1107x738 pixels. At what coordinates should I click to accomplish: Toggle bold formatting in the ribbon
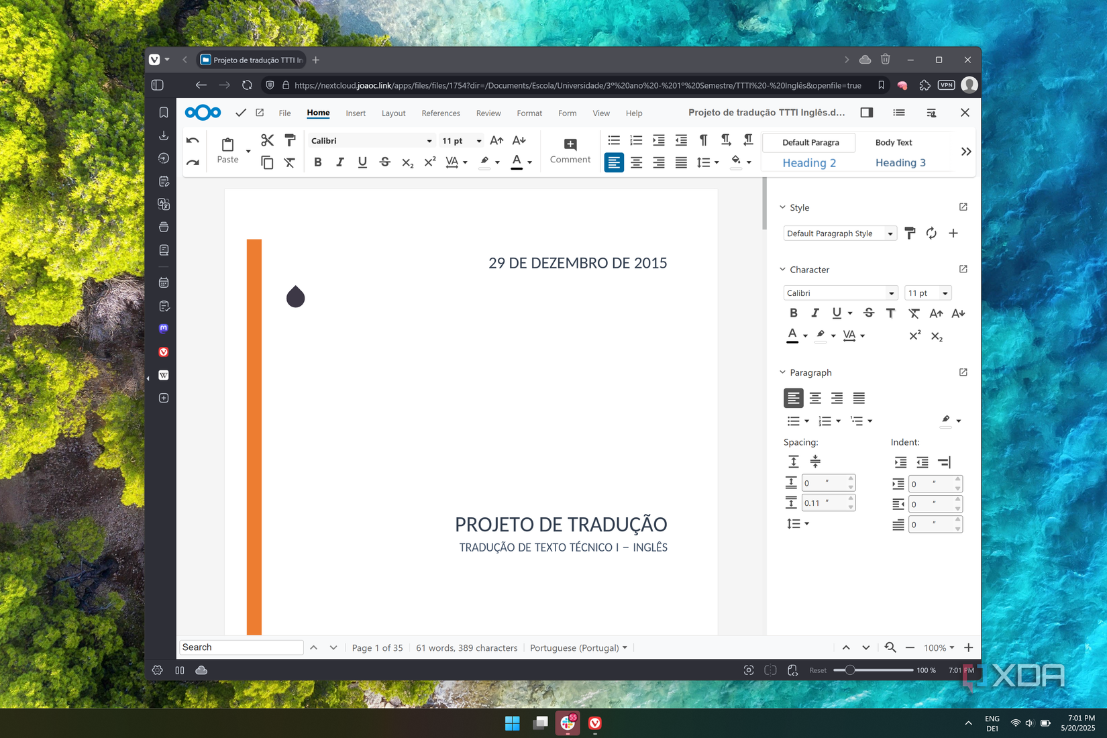(x=317, y=162)
